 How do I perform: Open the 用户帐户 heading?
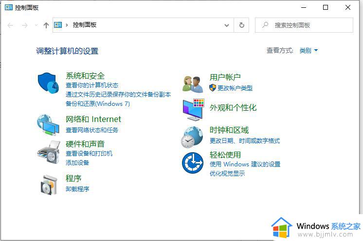(x=225, y=77)
